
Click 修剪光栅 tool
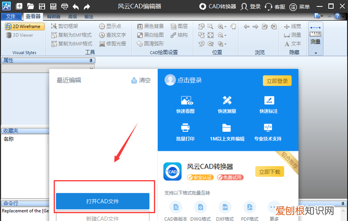click(113, 44)
